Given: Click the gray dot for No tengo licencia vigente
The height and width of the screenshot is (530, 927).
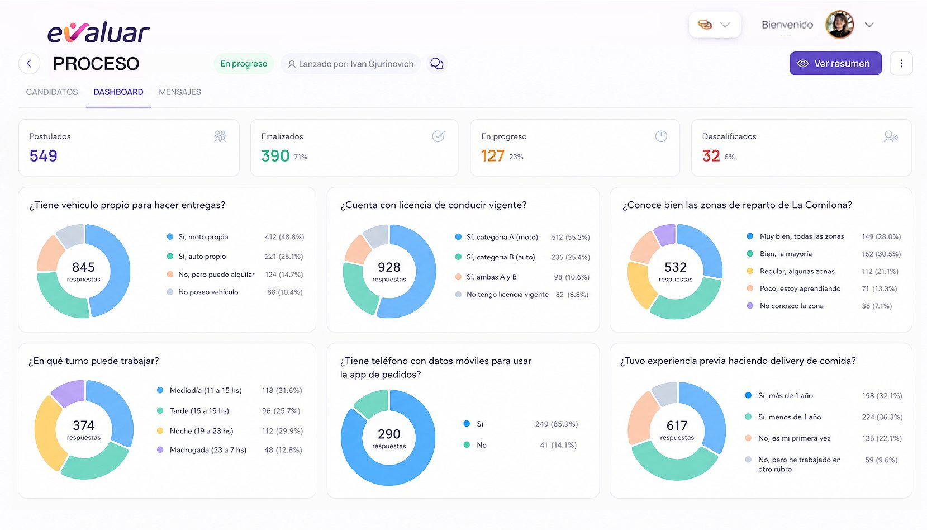Looking at the screenshot, I should (x=458, y=294).
